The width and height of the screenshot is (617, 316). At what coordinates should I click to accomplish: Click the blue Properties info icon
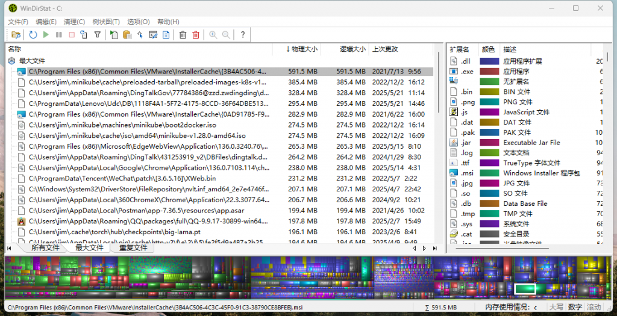(x=166, y=34)
